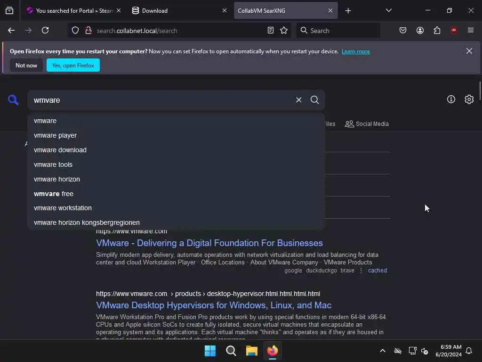Click Not now on Firefox prompt
The width and height of the screenshot is (482, 362).
26,65
